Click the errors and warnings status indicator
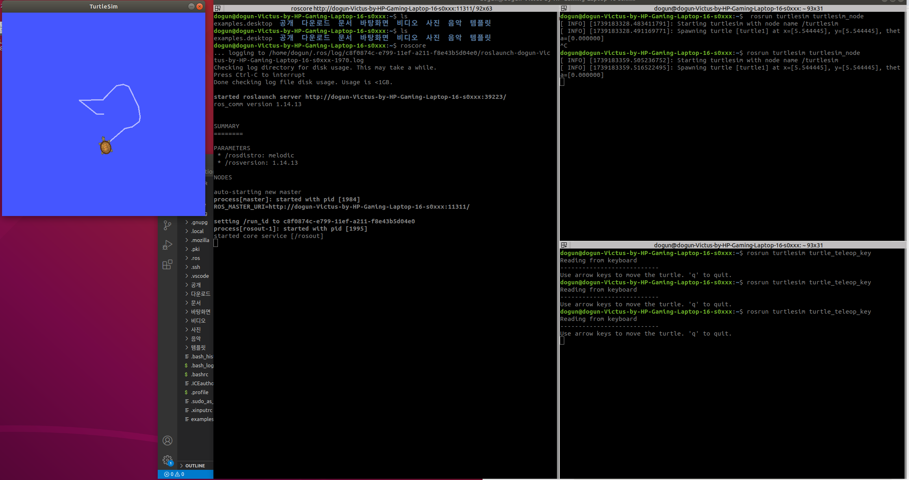 click(x=174, y=474)
